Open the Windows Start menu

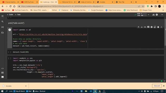[2, 91]
